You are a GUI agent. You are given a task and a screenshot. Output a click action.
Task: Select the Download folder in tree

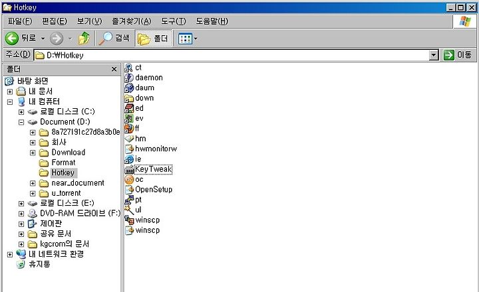(x=68, y=153)
